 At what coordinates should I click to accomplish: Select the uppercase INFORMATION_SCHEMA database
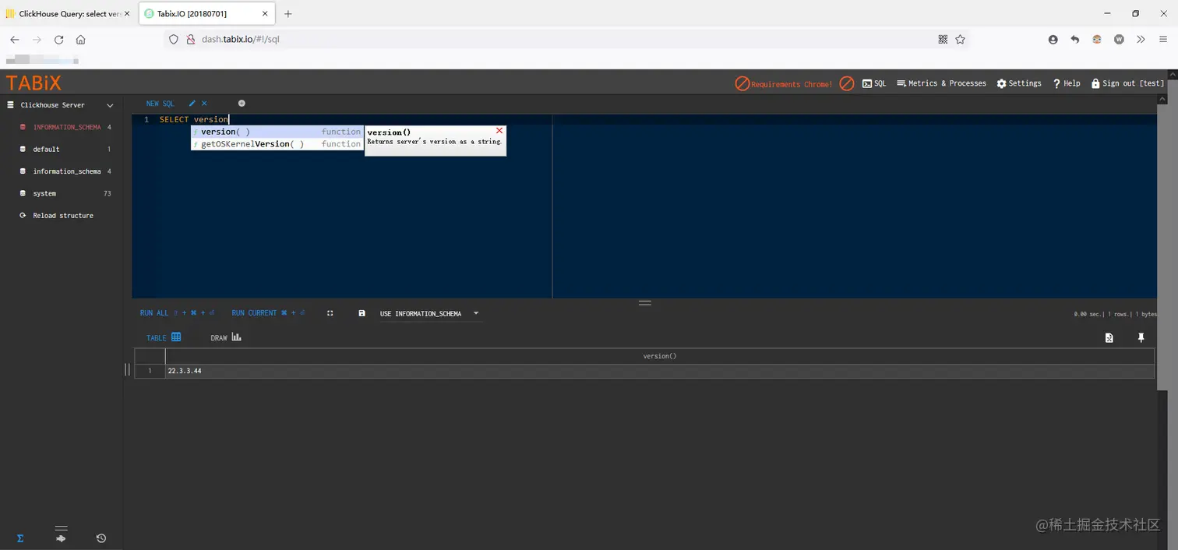tap(66, 127)
